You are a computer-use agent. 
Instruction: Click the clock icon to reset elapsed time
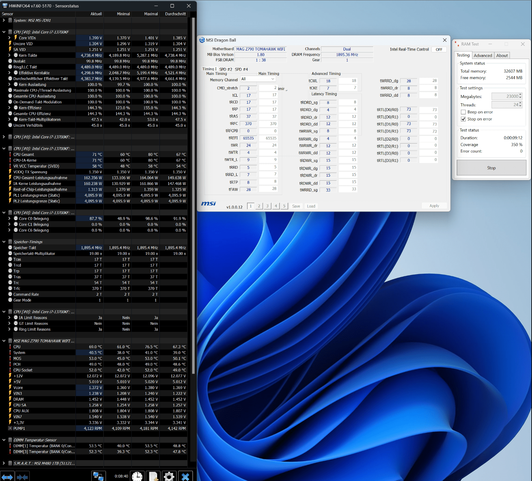point(137,476)
